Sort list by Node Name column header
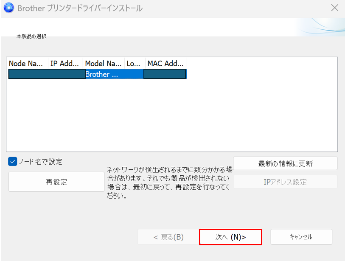Viewport: 345px width, 261px height. [27, 64]
